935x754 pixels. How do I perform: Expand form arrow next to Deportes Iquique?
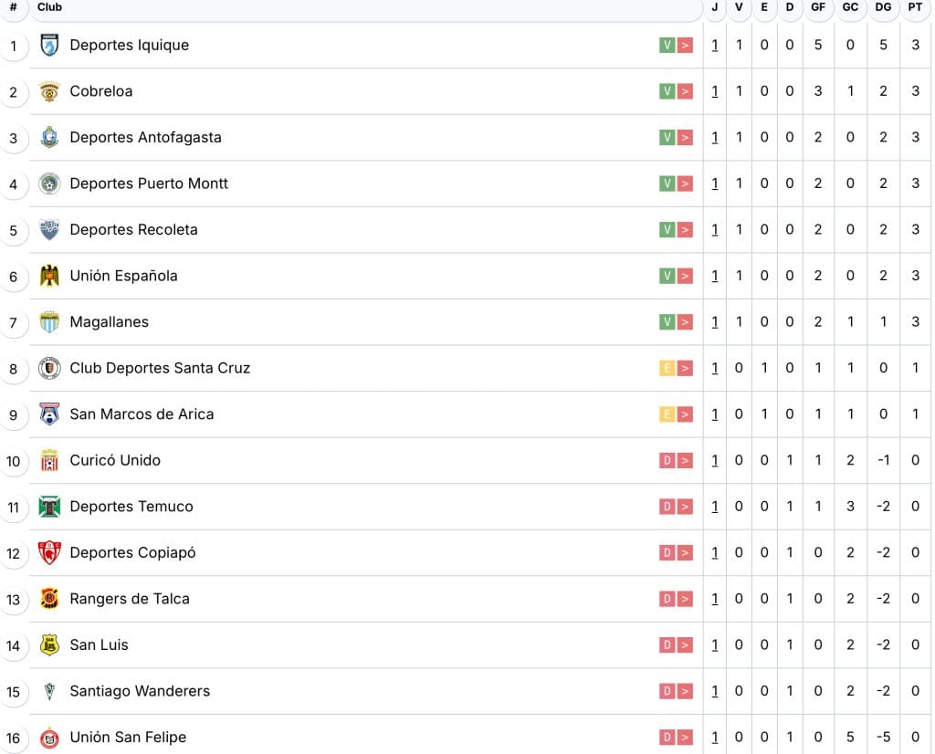(x=685, y=45)
